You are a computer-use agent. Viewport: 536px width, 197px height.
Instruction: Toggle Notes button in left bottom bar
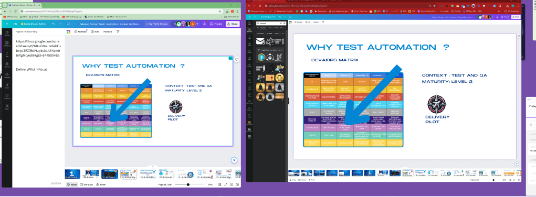71,185
